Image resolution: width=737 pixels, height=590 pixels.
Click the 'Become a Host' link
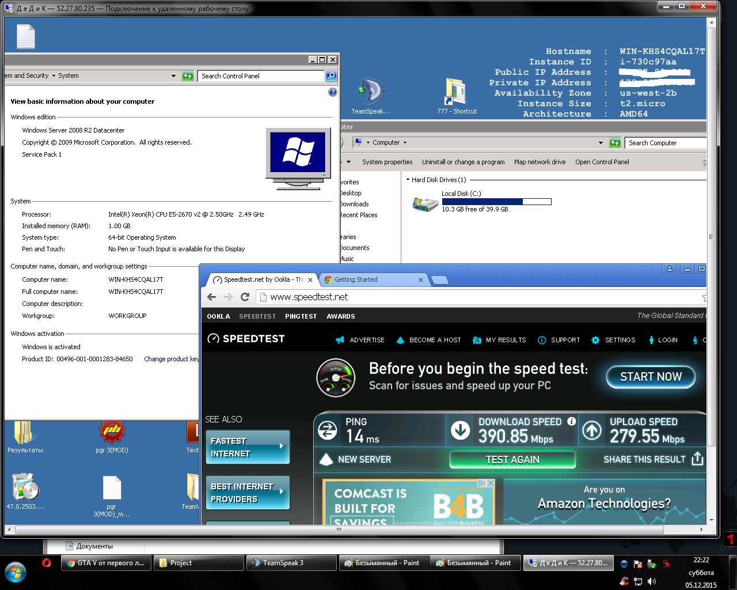[x=428, y=340]
